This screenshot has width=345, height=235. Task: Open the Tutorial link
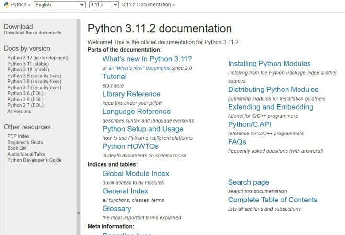[x=115, y=77]
